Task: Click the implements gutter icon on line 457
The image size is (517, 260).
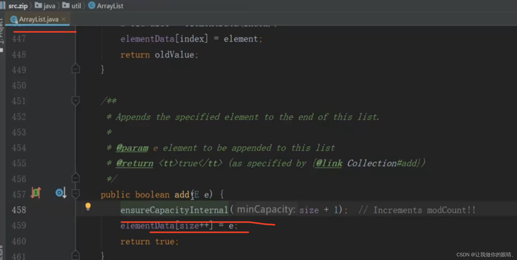Action: tap(36, 193)
